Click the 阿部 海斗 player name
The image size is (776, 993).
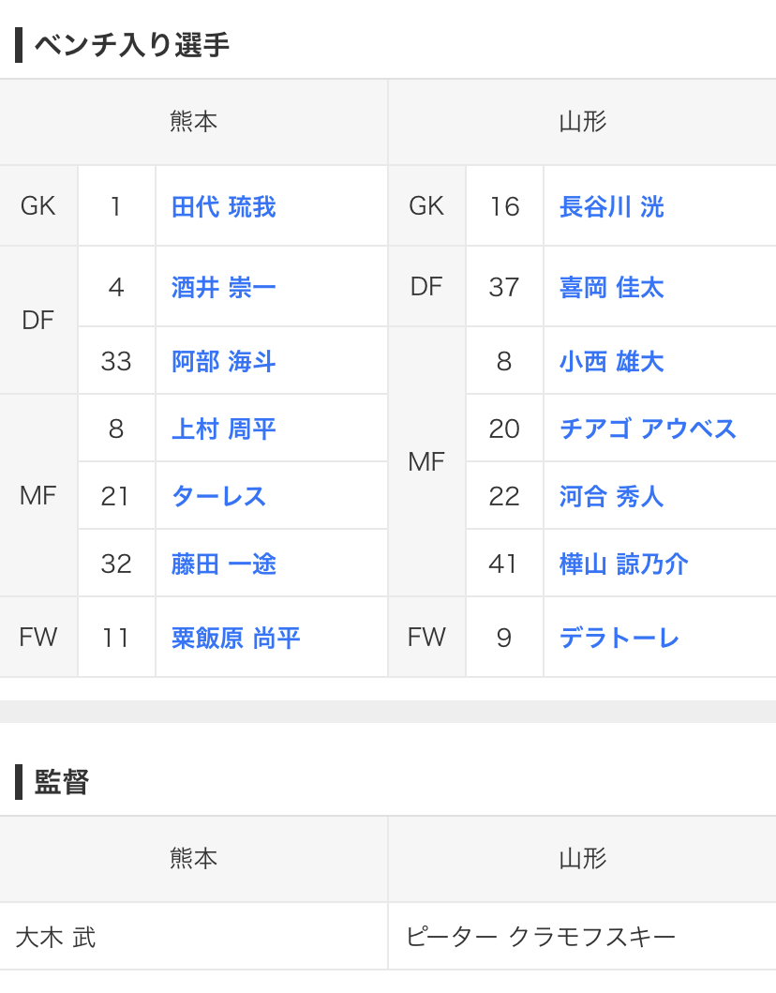point(223,361)
